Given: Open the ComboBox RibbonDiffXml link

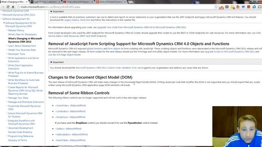Looking at the screenshot, I should click(70, 111).
